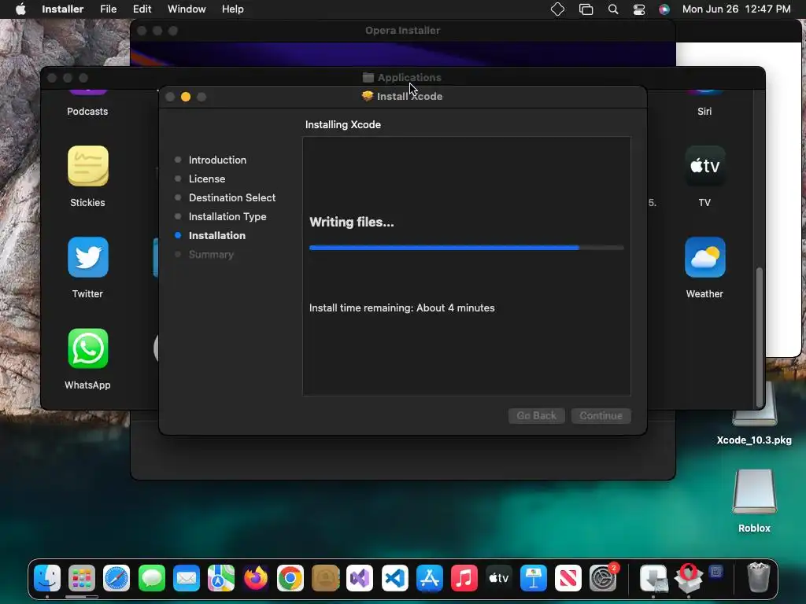Open the App Store from the Dock
806x604 pixels.
[x=429, y=578]
